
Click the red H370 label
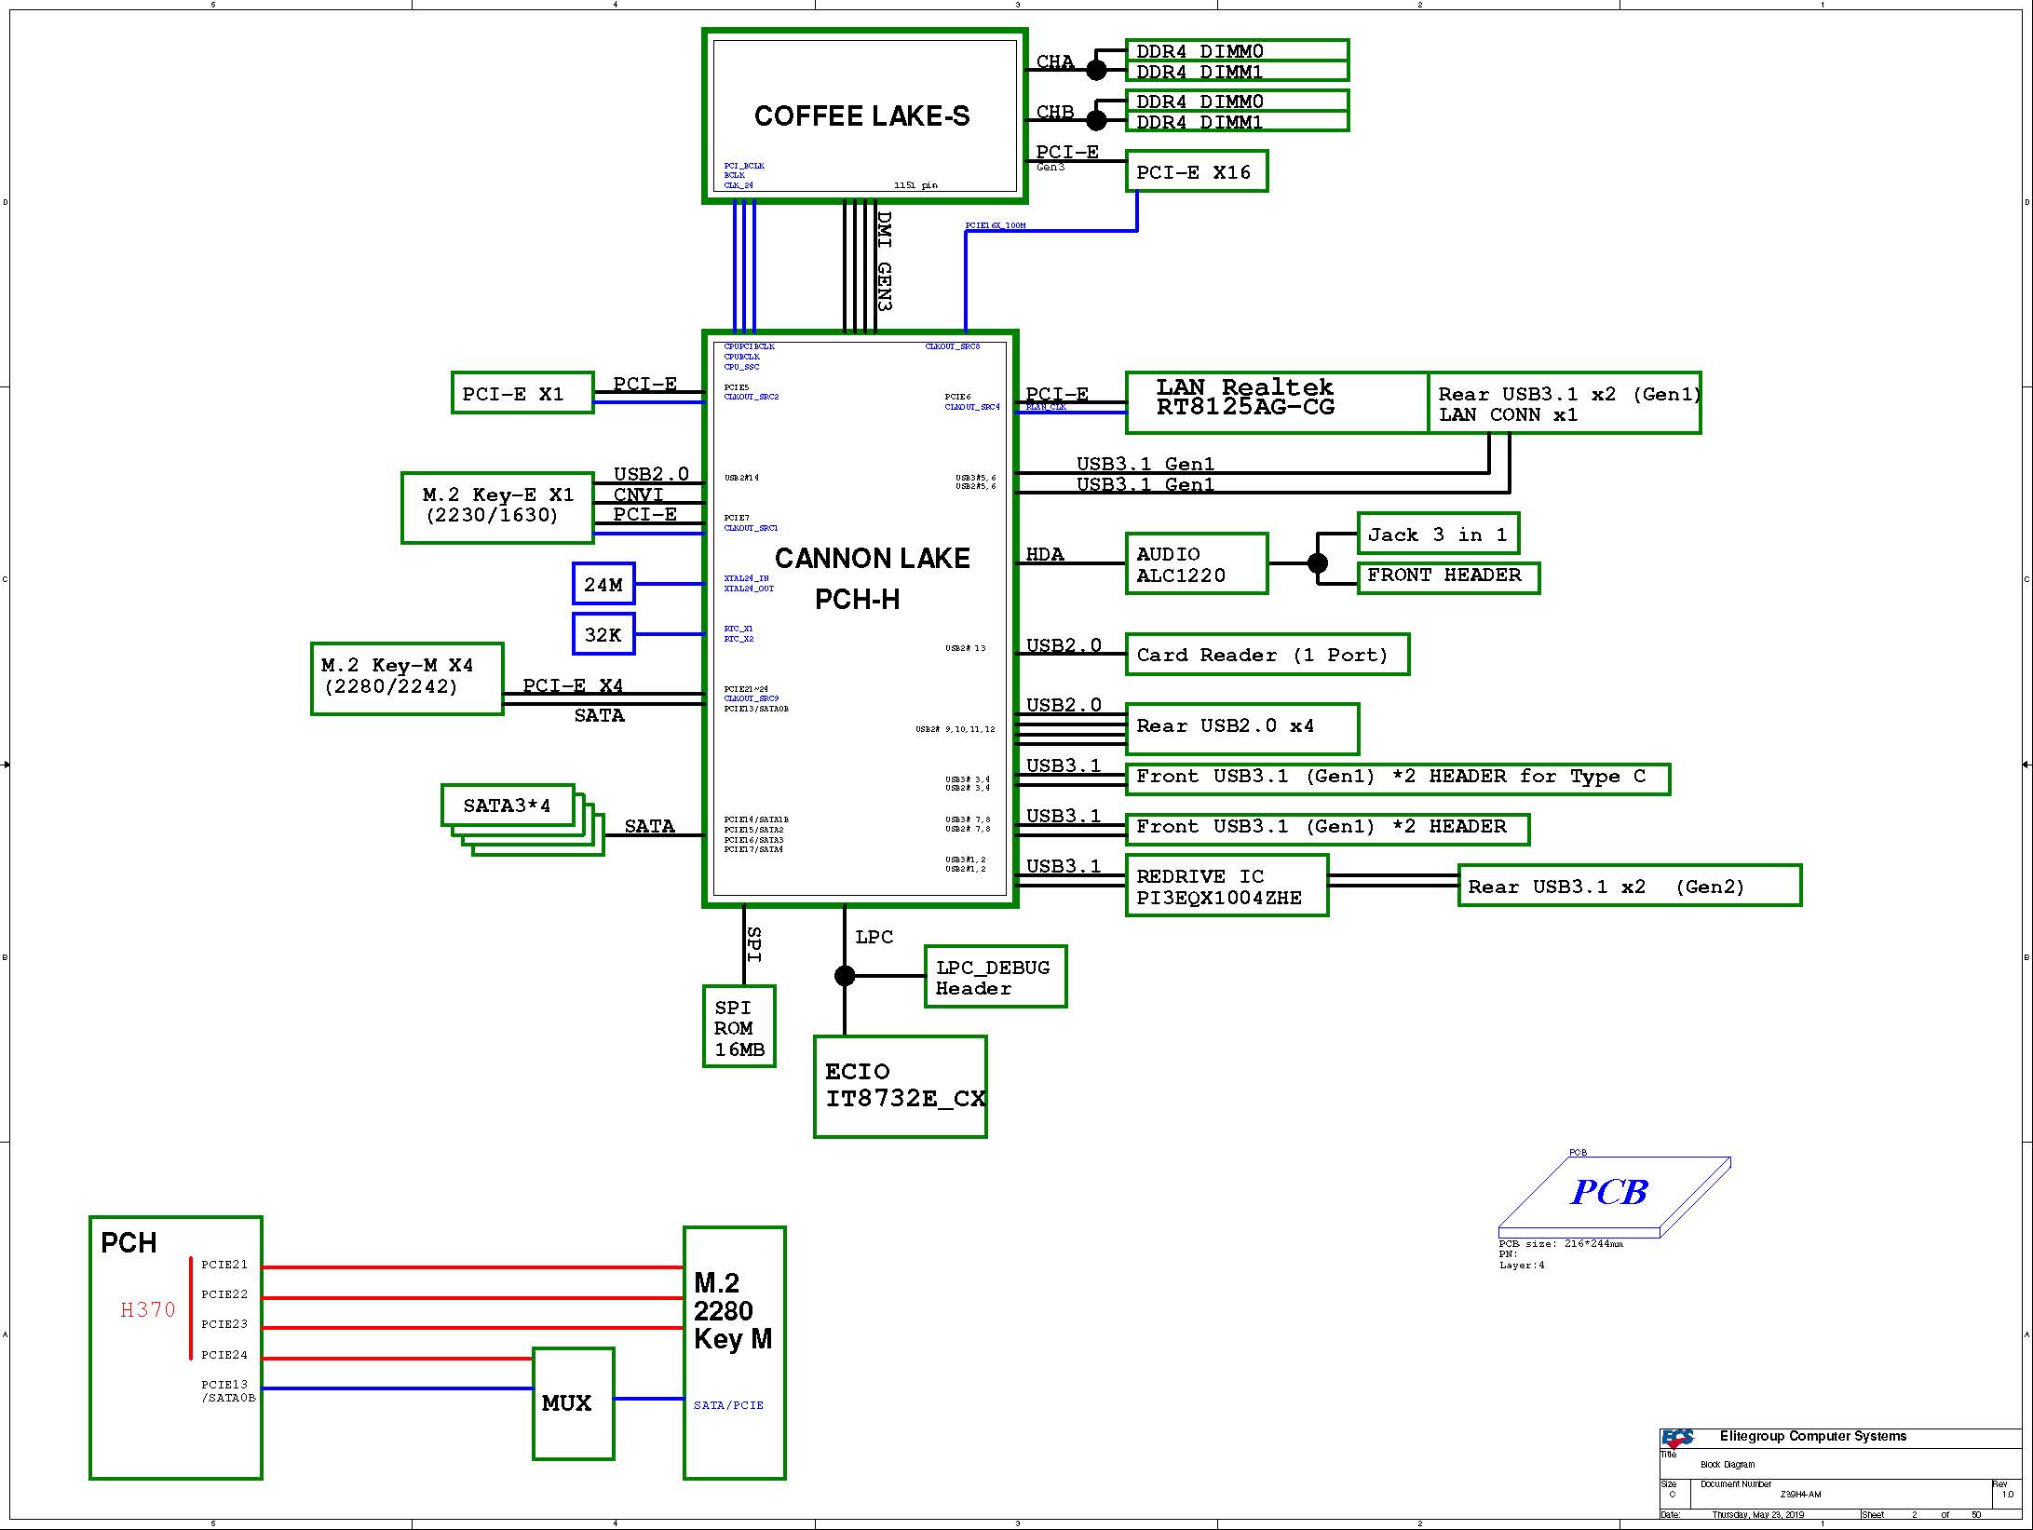(x=148, y=1309)
